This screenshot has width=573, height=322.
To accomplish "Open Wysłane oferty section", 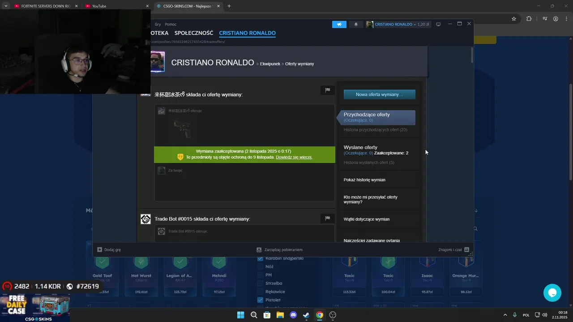I will pos(360,147).
